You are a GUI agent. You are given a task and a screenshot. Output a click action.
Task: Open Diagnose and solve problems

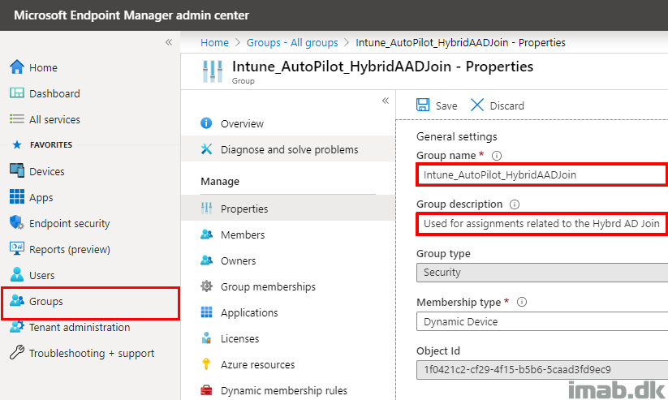click(287, 149)
